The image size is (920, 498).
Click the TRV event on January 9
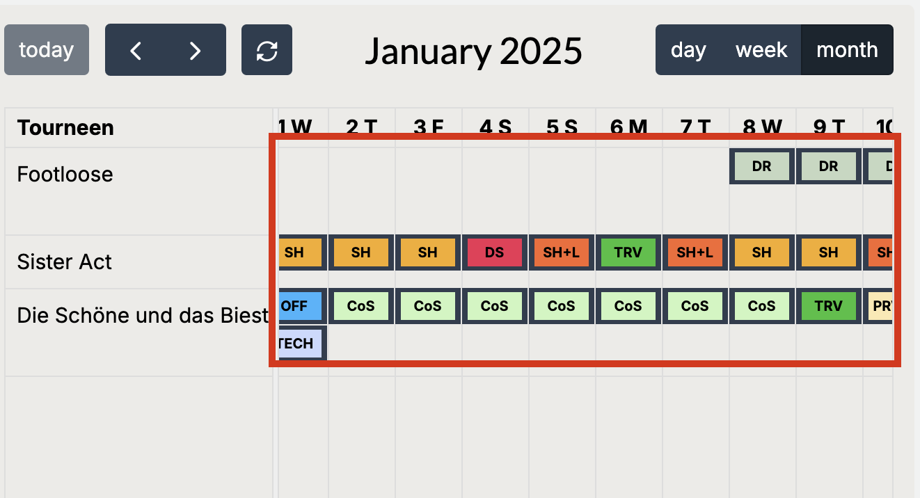(x=828, y=306)
